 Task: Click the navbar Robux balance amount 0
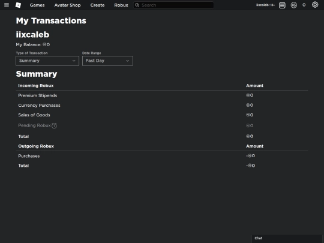click(304, 5)
